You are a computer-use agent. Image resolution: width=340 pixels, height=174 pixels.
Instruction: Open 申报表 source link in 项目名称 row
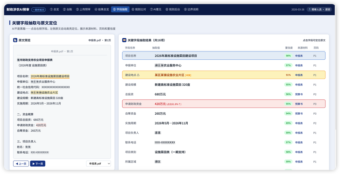[299, 56]
